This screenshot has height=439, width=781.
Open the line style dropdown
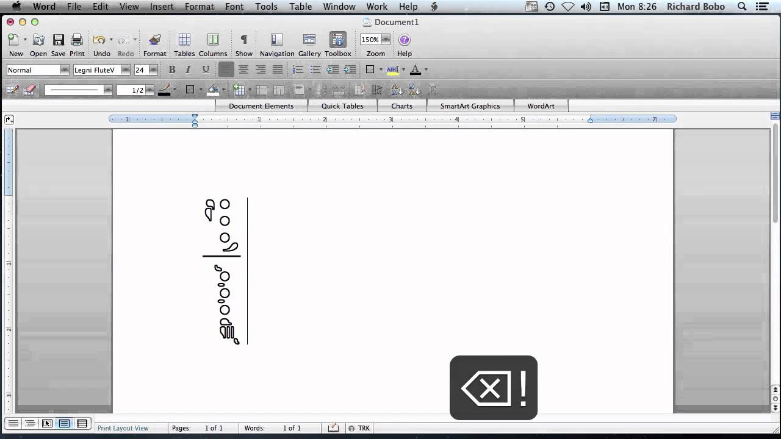[x=108, y=90]
